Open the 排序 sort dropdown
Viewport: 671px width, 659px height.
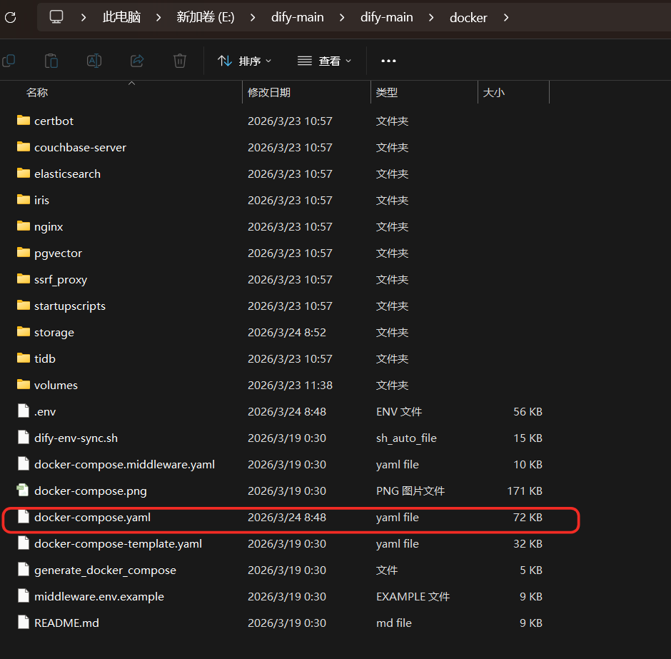pos(244,61)
